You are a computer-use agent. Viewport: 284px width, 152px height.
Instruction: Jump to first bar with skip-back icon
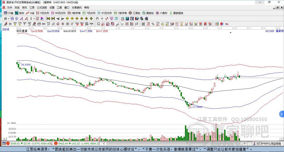click(x=48, y=19)
